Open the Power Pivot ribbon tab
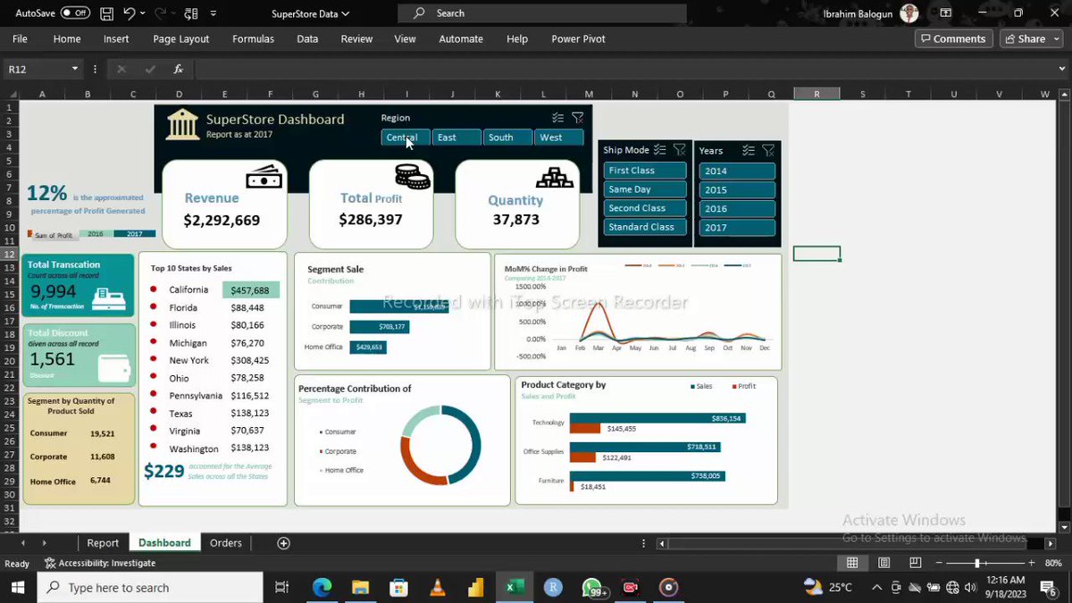This screenshot has width=1072, height=603. pyautogui.click(x=578, y=39)
